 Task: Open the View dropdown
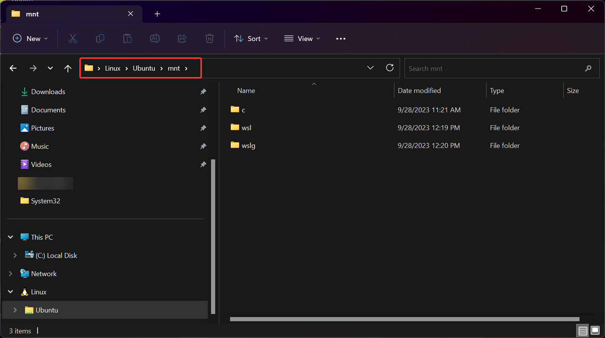pyautogui.click(x=302, y=38)
